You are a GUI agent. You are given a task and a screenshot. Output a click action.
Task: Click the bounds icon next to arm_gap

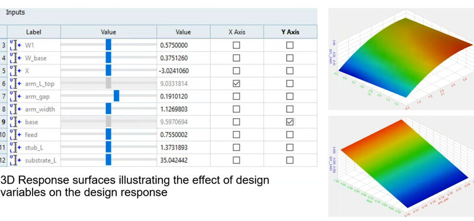coord(15,96)
